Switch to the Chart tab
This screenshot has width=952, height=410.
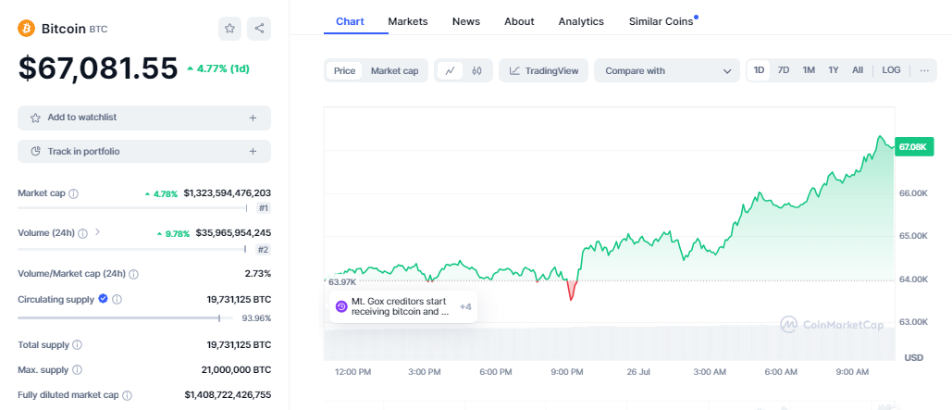click(x=351, y=21)
